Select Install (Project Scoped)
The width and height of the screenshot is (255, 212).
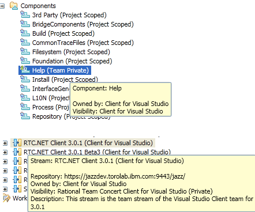coord(65,79)
